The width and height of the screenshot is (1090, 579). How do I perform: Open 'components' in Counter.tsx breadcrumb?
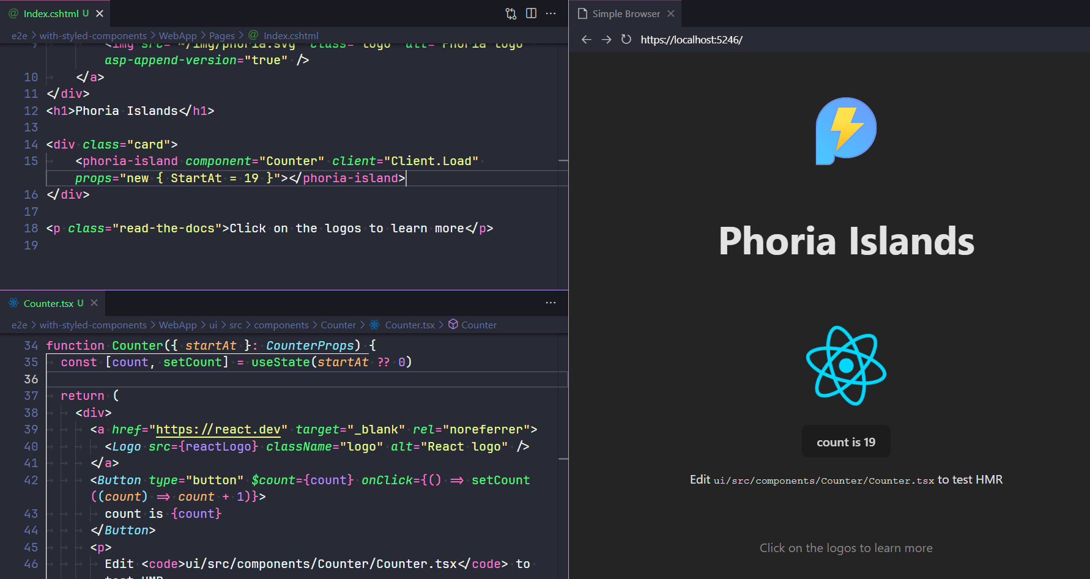tap(281, 325)
